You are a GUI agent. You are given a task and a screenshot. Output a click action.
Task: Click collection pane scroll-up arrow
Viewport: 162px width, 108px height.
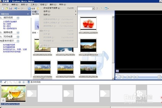coord(113,17)
